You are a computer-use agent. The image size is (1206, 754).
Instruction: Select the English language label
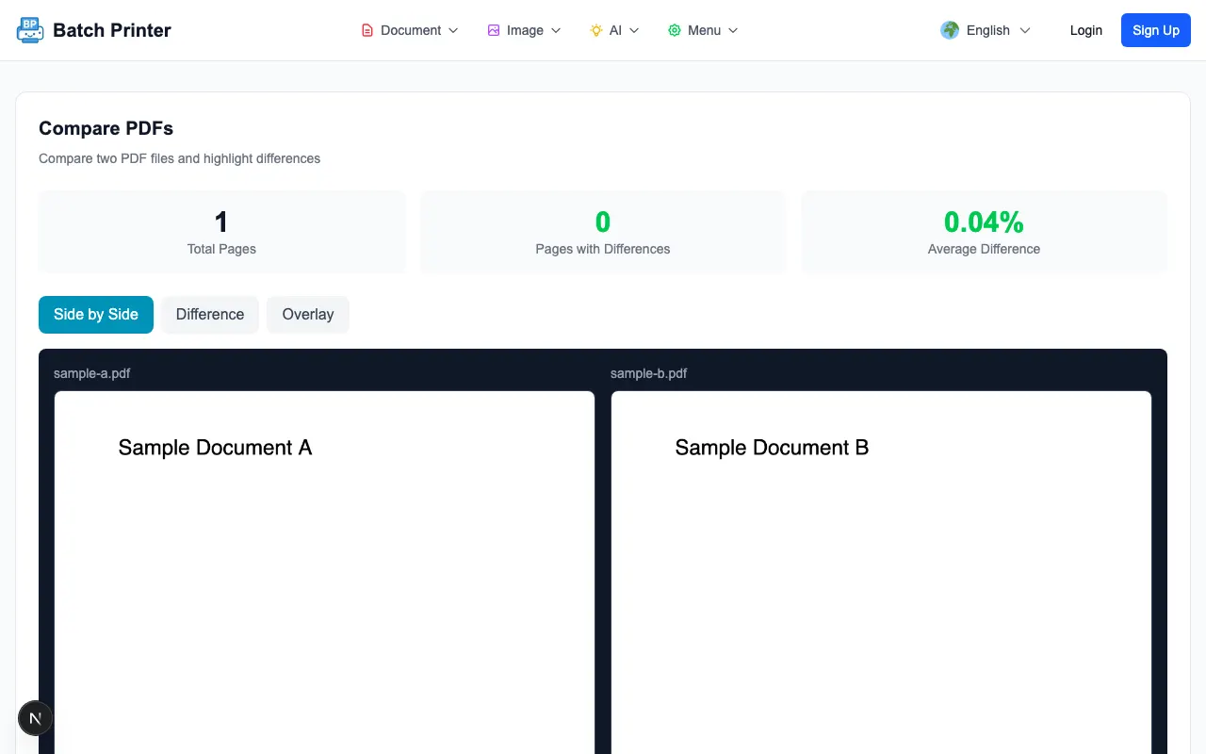click(988, 30)
